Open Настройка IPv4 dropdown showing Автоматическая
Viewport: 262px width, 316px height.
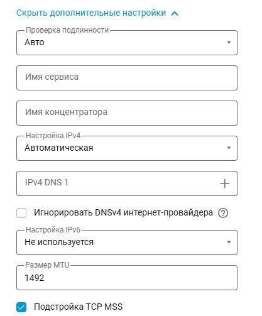pos(127,148)
